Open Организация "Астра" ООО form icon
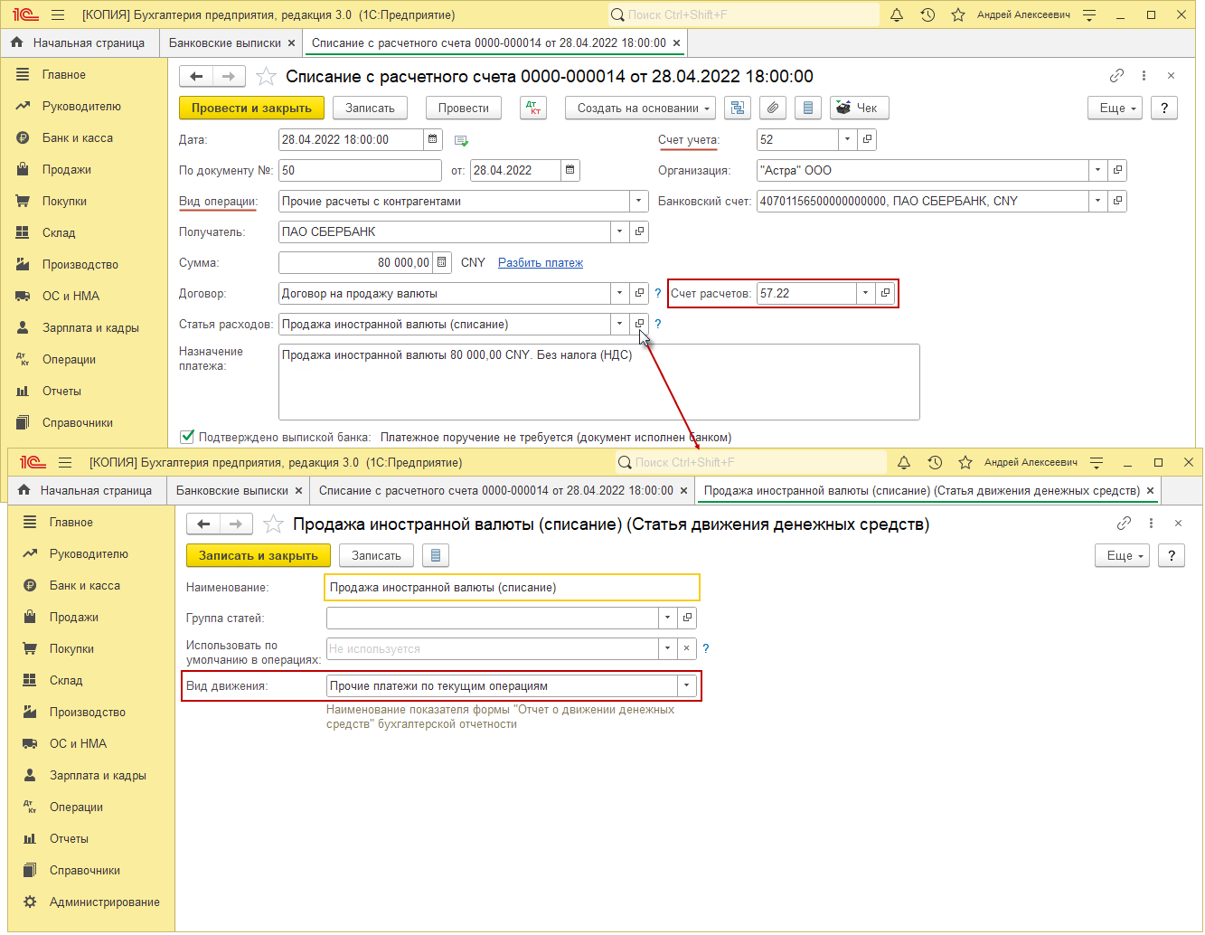The image size is (1205, 935). point(1118,170)
